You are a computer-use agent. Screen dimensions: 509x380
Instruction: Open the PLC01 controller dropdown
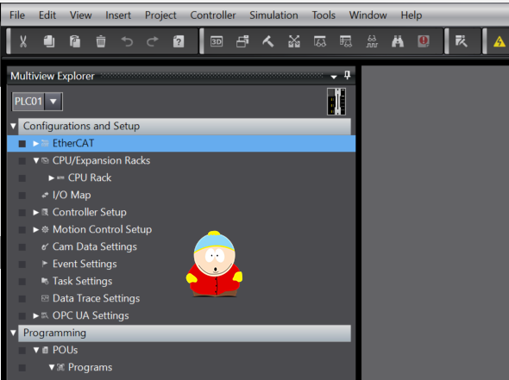tap(53, 102)
